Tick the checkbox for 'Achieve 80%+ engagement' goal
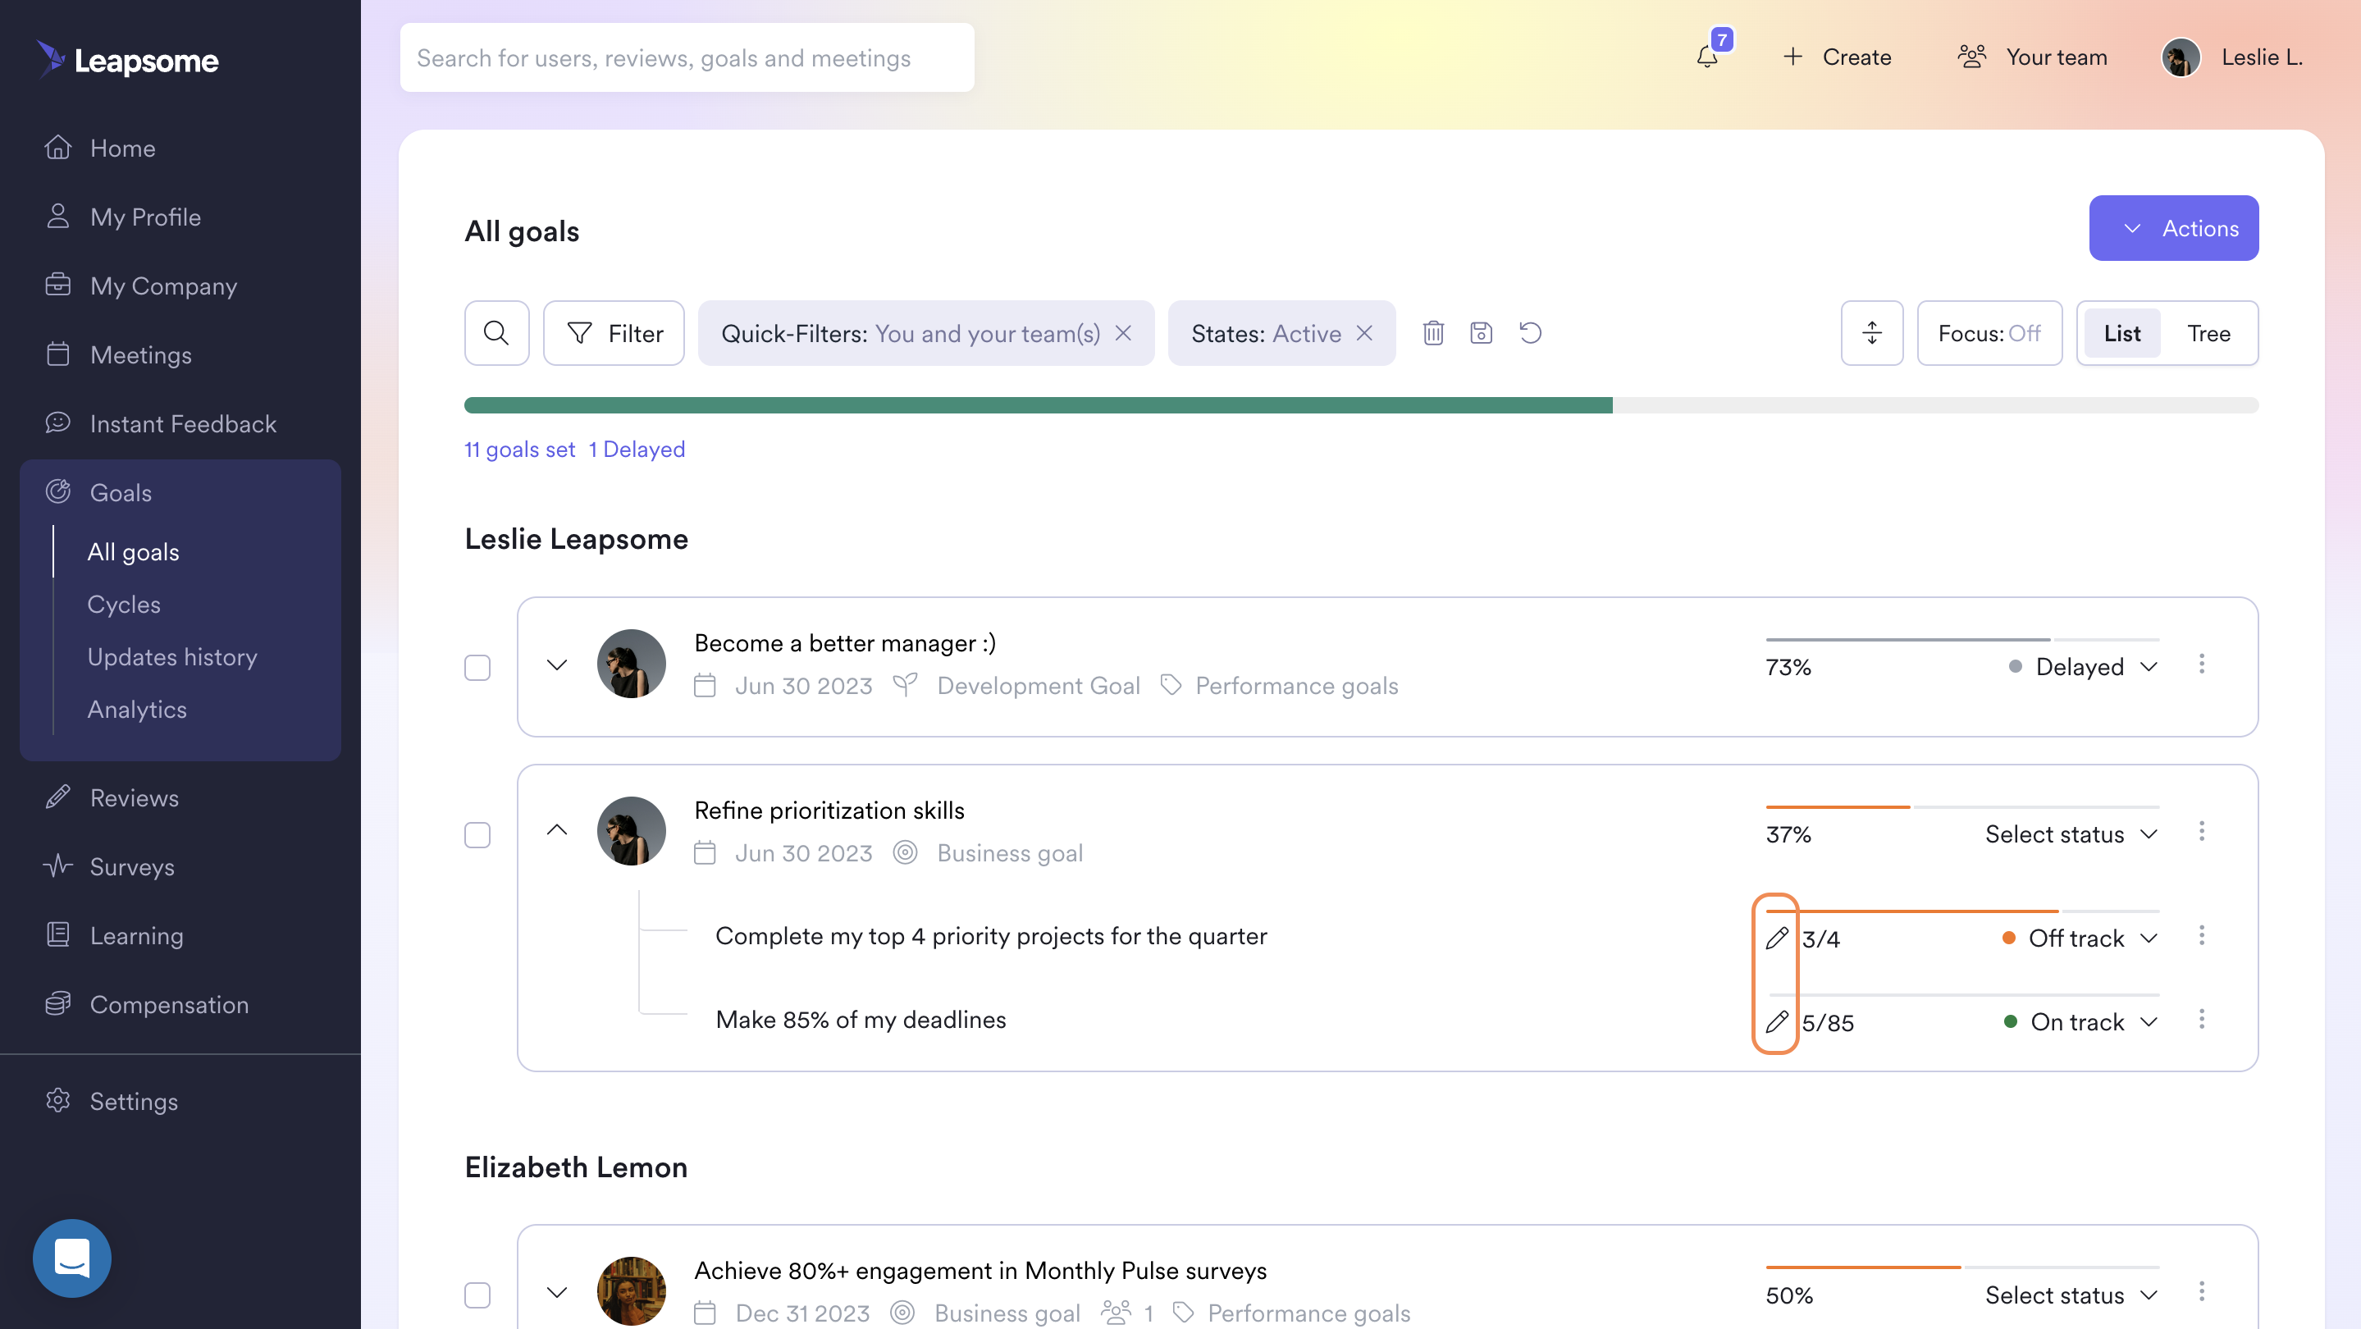2361x1329 pixels. point(477,1295)
